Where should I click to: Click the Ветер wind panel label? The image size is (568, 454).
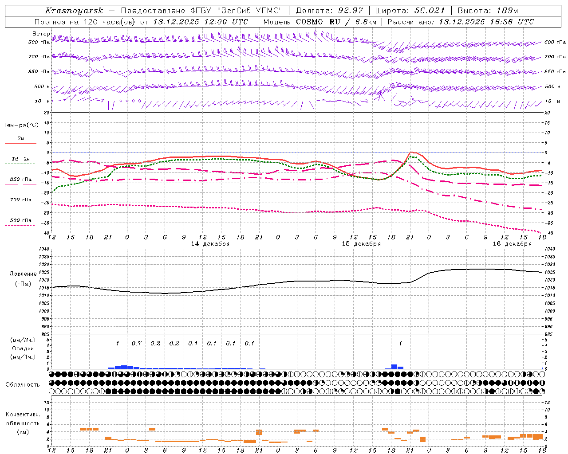coord(41,34)
